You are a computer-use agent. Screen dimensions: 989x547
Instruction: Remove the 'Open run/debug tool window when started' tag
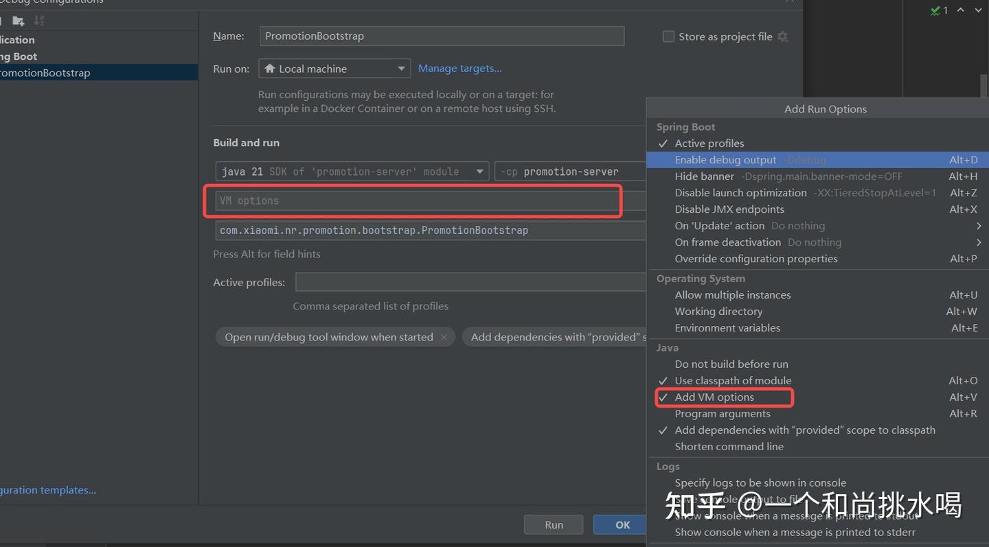(x=444, y=337)
